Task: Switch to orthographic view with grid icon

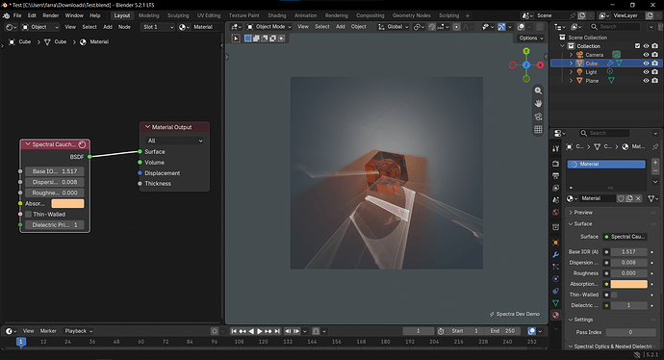Action: pos(538,129)
